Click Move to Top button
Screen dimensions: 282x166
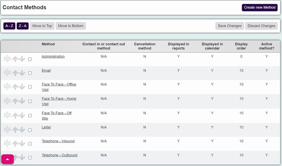click(x=42, y=26)
